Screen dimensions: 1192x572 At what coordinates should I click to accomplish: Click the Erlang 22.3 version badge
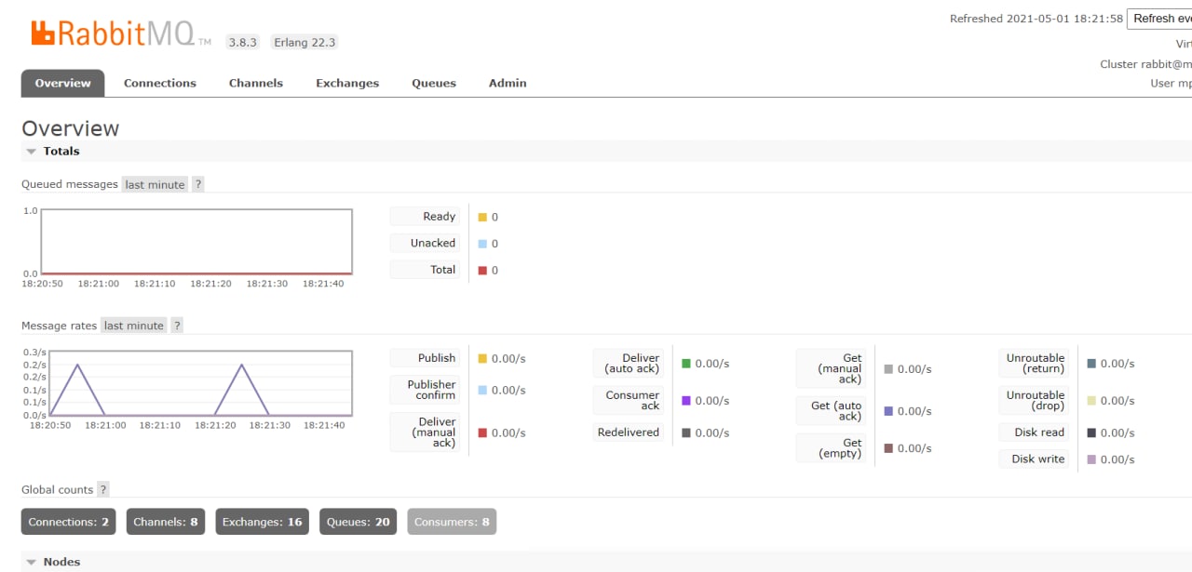304,42
